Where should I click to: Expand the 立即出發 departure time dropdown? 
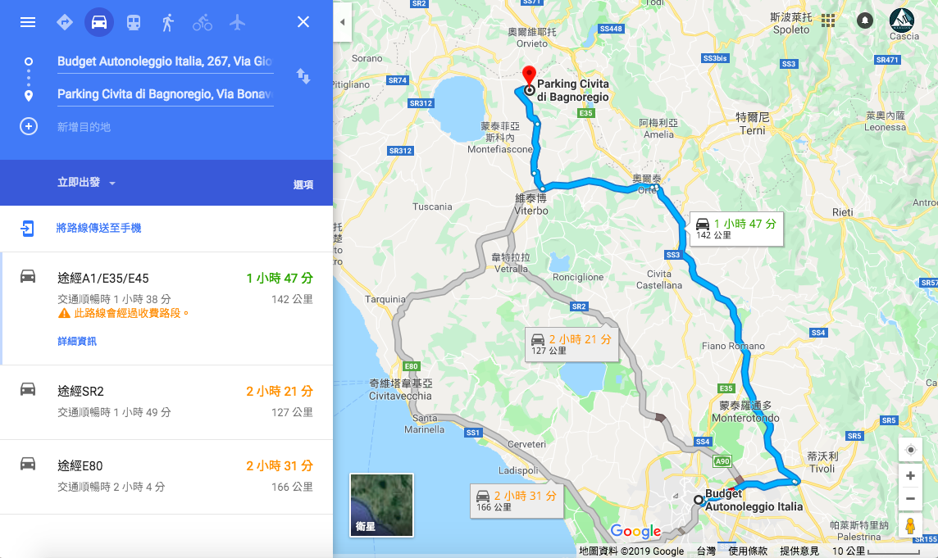(x=86, y=183)
